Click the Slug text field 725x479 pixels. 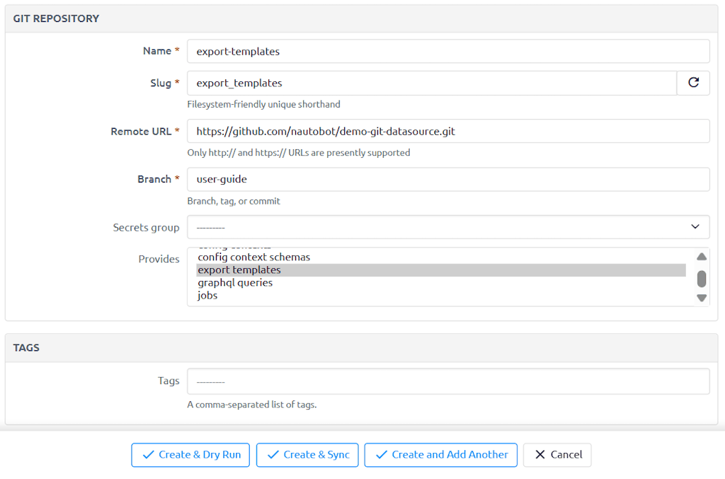click(x=431, y=83)
